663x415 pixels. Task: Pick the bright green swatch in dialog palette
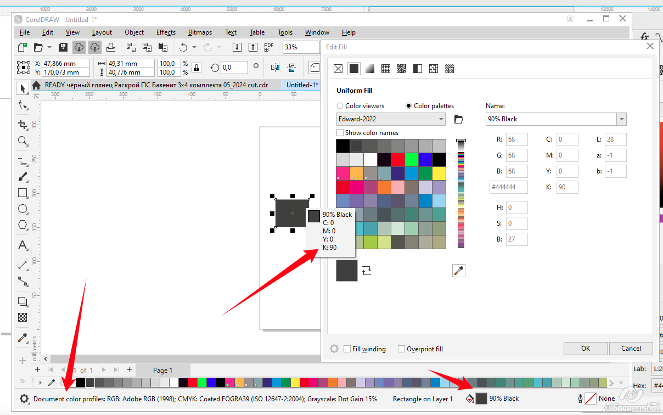coord(412,160)
